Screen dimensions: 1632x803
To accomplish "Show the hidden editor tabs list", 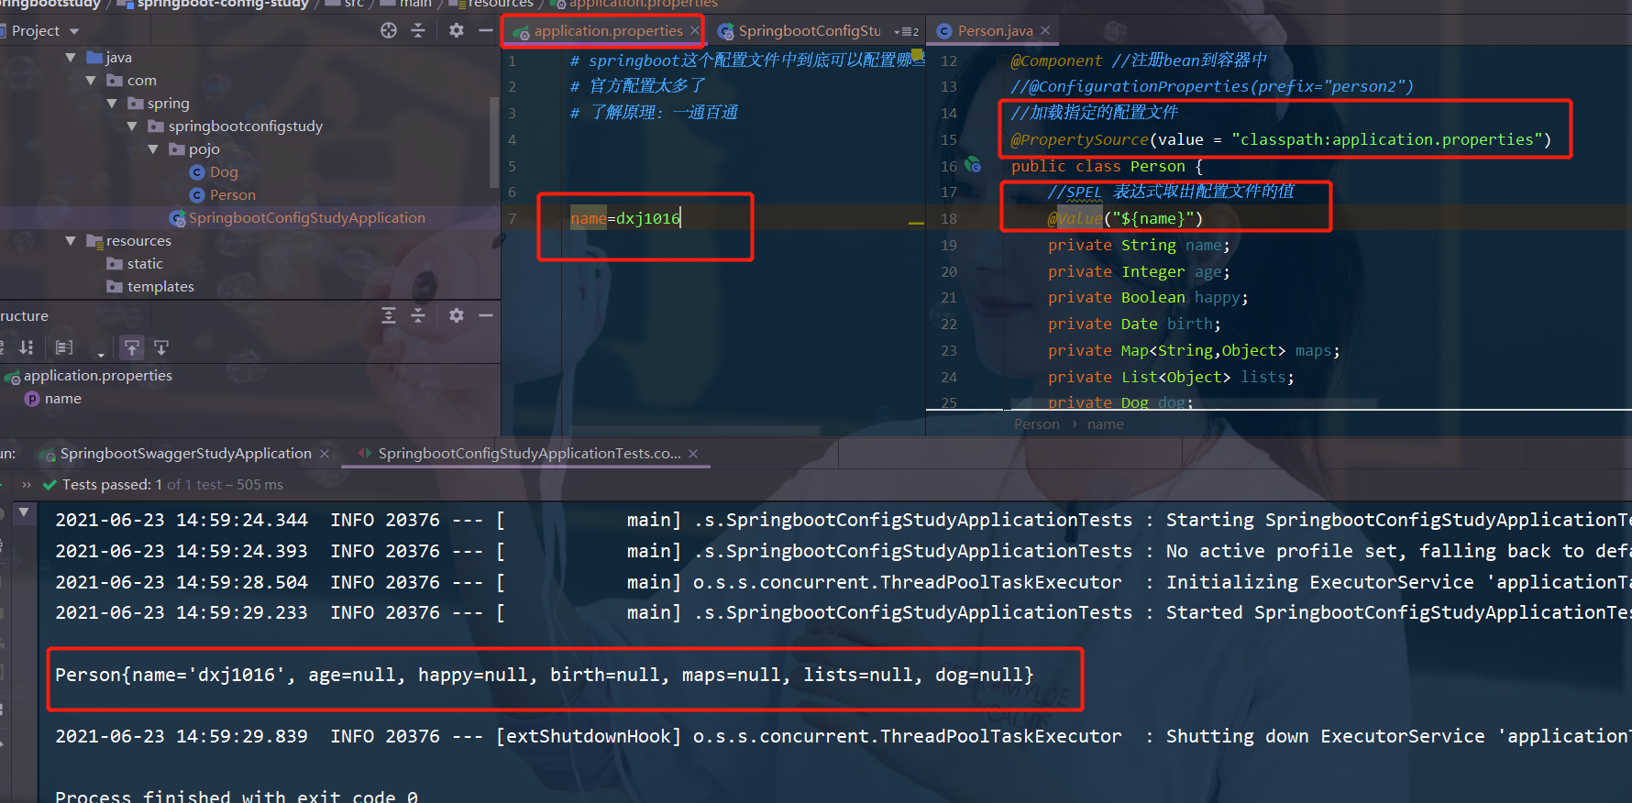I will point(906,31).
